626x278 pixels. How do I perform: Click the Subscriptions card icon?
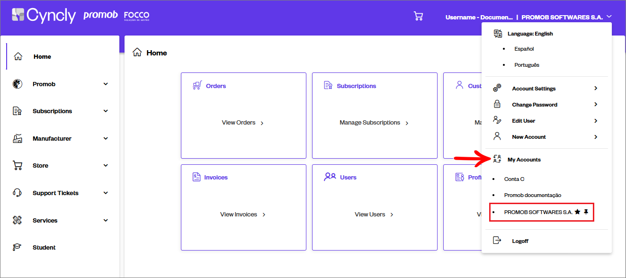(x=328, y=86)
